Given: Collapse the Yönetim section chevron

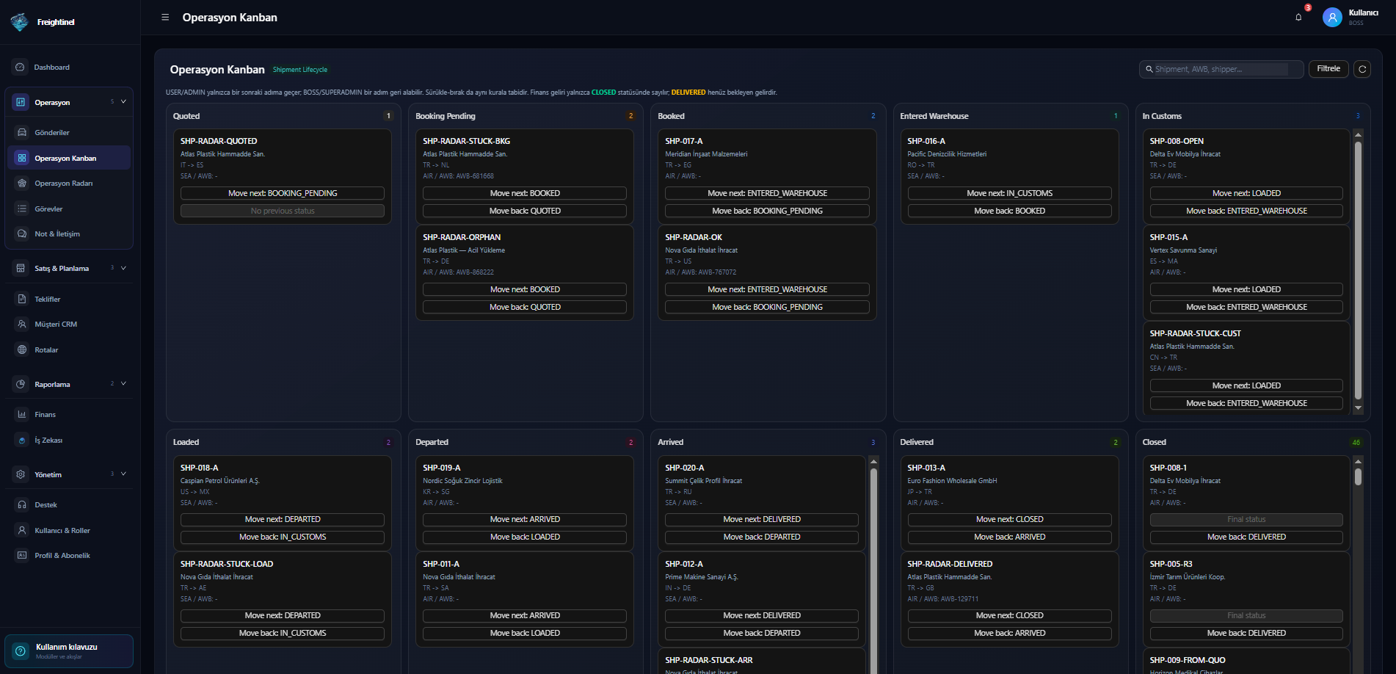Looking at the screenshot, I should (x=123, y=474).
